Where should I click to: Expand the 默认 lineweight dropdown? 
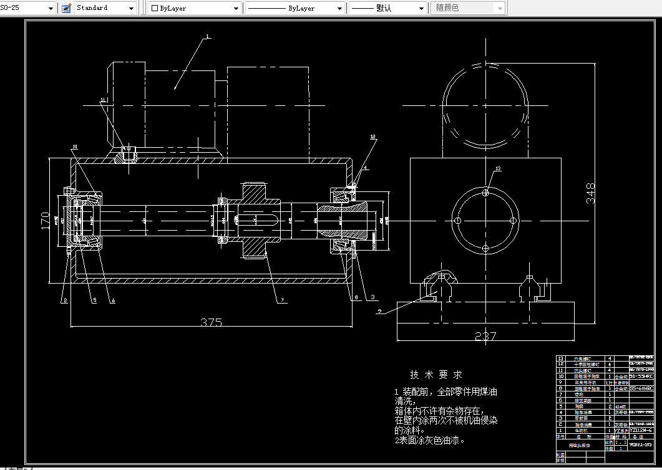[387, 8]
